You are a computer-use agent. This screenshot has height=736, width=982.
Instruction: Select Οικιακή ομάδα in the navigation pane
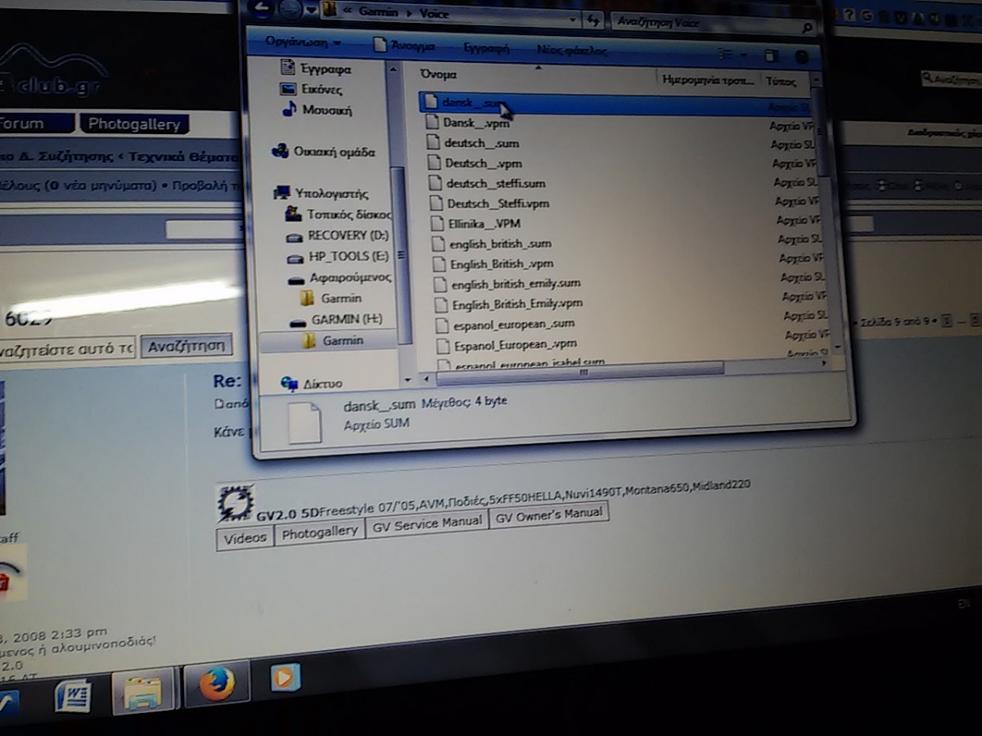(324, 151)
